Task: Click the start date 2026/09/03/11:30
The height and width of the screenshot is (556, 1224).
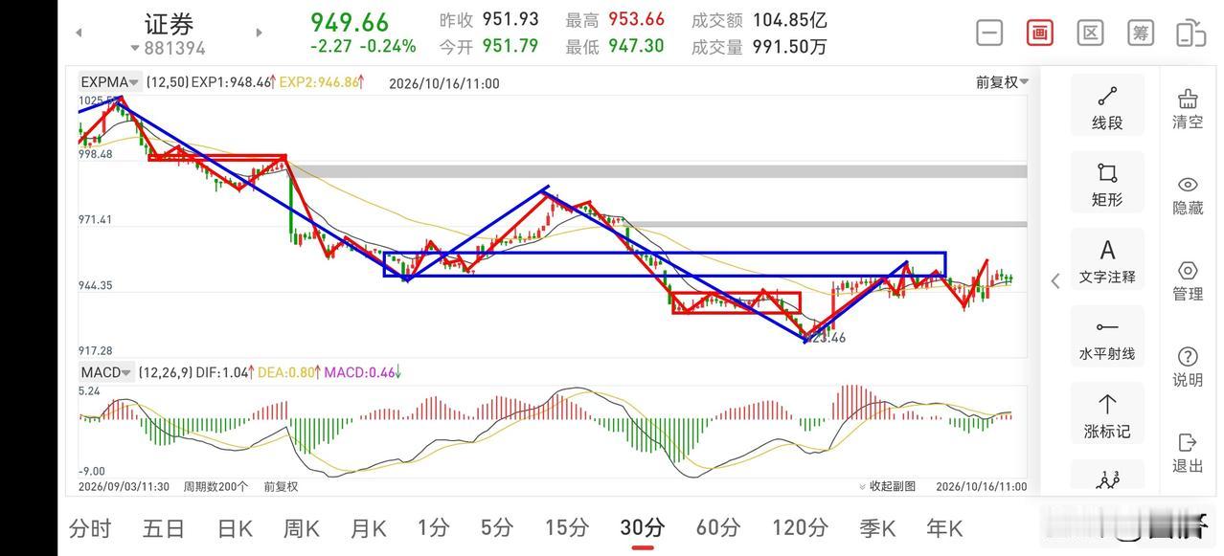Action: click(x=125, y=486)
